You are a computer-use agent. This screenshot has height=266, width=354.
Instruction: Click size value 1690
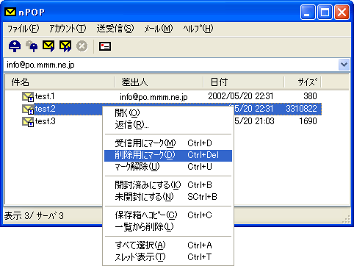coord(308,121)
